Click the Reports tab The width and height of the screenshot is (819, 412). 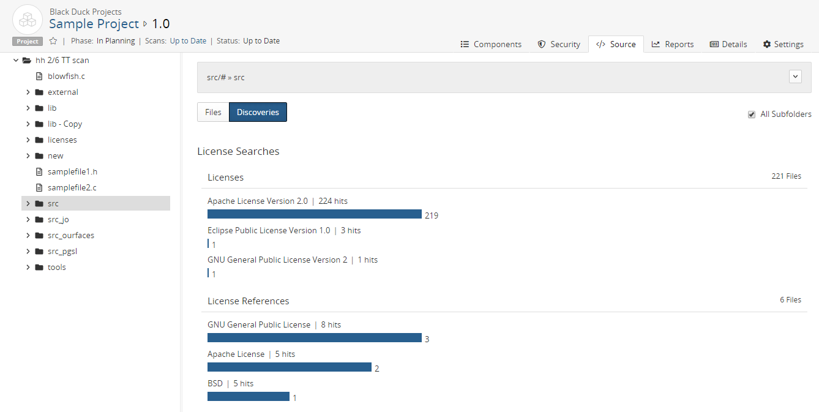(672, 44)
